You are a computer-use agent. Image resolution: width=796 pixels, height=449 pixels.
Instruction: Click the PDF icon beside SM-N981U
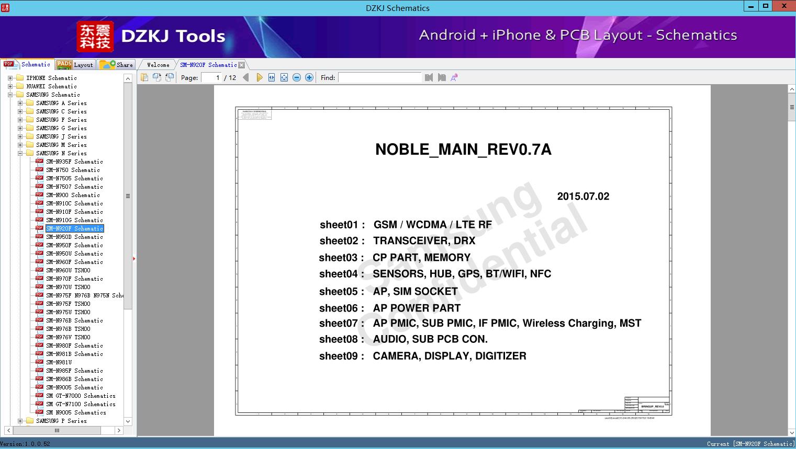click(x=39, y=362)
